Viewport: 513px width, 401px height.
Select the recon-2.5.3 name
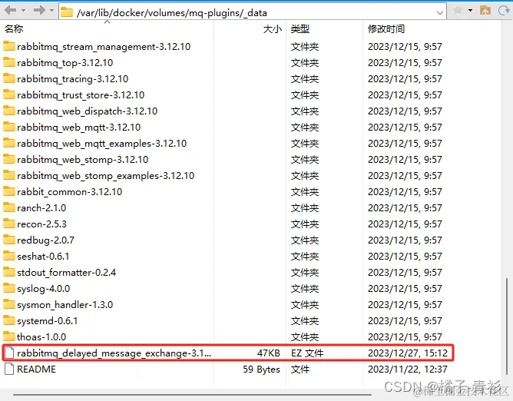pos(42,224)
